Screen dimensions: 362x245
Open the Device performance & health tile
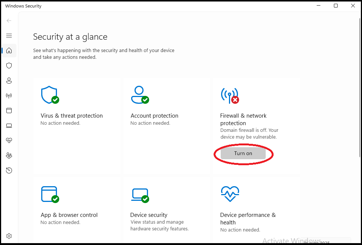[x=248, y=218]
